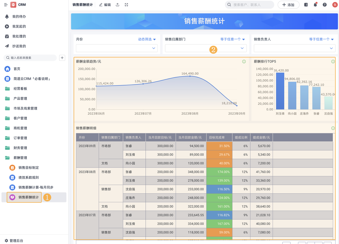Open the help question mark icon
The height and width of the screenshot is (244, 339).
tap(325, 5)
